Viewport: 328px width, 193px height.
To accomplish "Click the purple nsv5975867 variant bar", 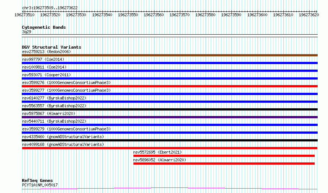I will [x=170, y=117].
